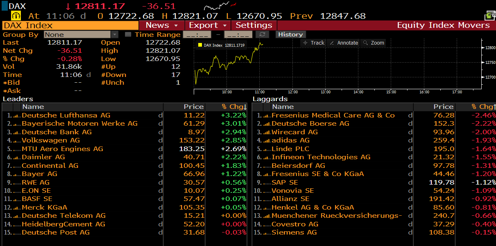Activate the Track crosshair tool on chart
Image resolution: width=496 pixels, height=246 pixels.
click(x=314, y=43)
